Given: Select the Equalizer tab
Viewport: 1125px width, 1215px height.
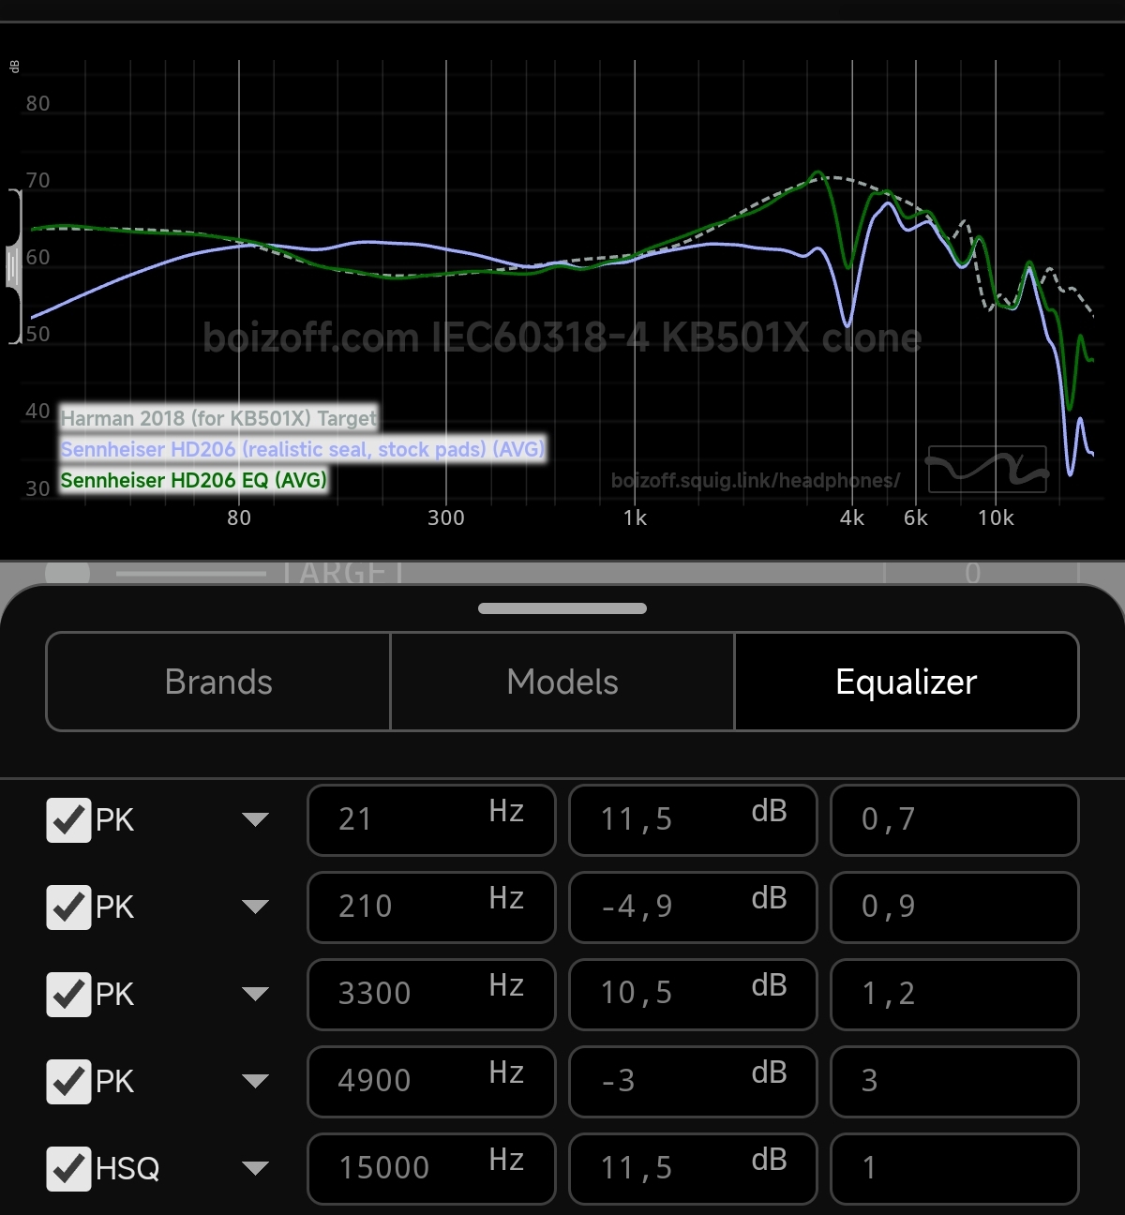Looking at the screenshot, I should (906, 682).
